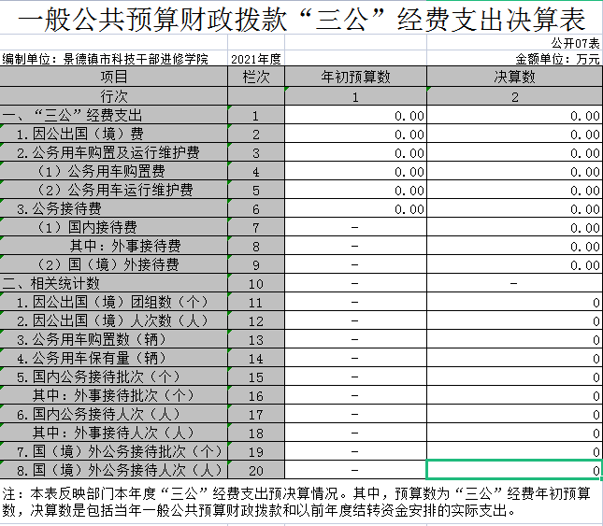
Task: Select the '编制单位：景德镇市科技干部进修学院' cell
Action: click(106, 59)
